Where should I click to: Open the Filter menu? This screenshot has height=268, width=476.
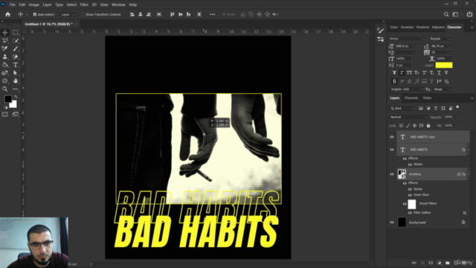click(84, 4)
